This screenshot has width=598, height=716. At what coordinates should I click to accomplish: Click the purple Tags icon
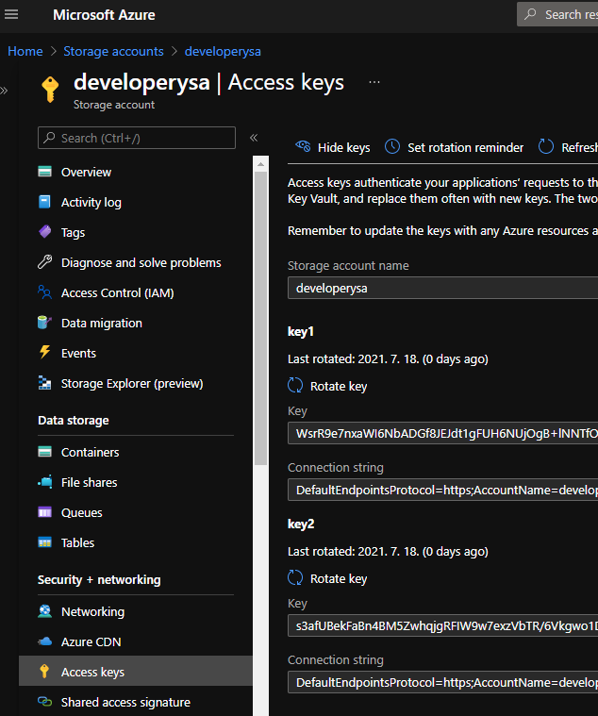[44, 232]
